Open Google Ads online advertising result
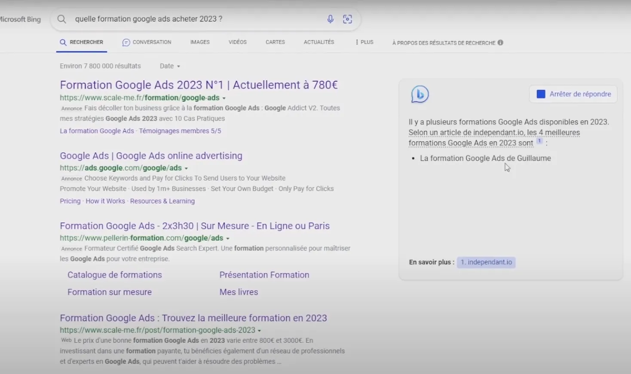This screenshot has width=631, height=374. click(x=151, y=156)
